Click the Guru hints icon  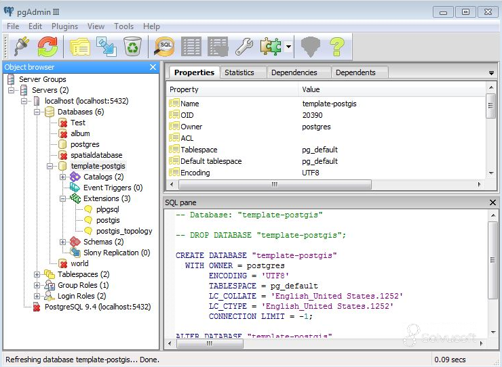pyautogui.click(x=311, y=47)
